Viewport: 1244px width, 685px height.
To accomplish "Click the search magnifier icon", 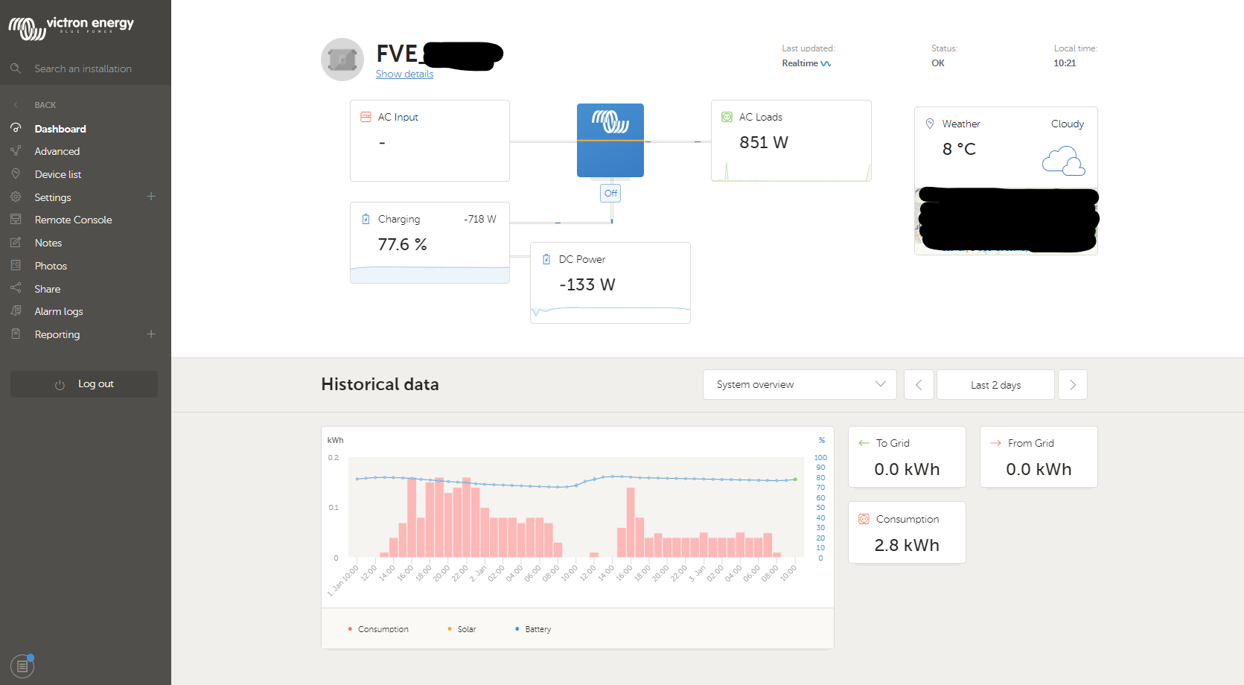I will (16, 68).
